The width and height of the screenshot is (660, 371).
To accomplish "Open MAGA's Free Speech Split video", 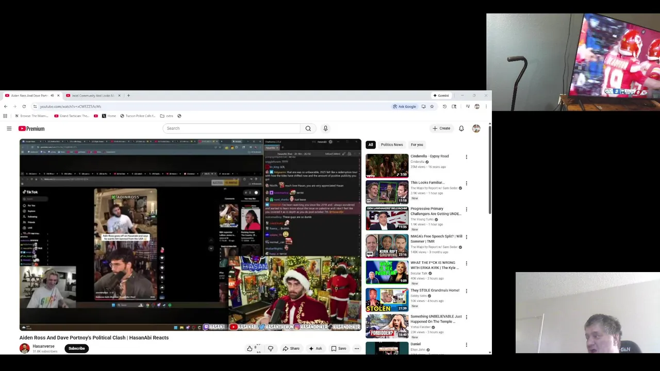I will point(436,239).
